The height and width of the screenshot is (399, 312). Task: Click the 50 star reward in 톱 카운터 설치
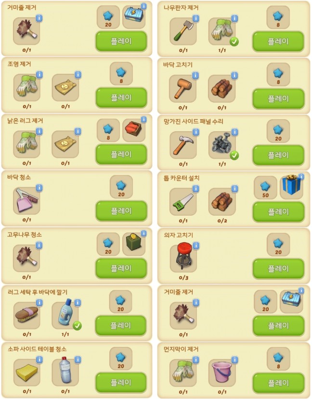[x=266, y=188]
